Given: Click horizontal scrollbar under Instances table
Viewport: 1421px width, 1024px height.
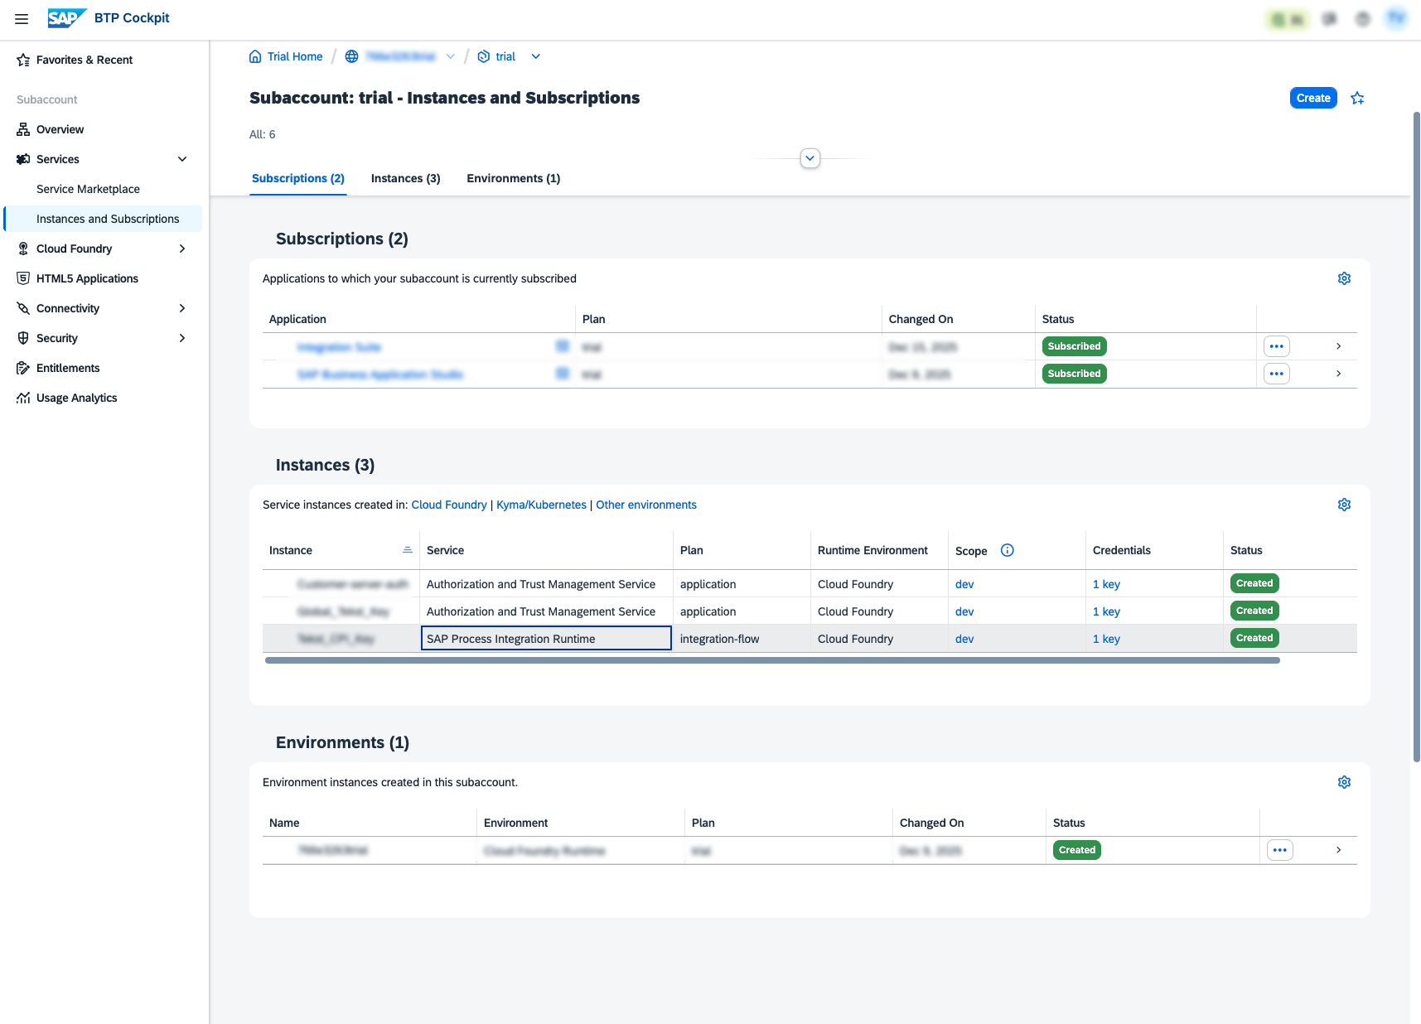Looking at the screenshot, I should point(772,660).
